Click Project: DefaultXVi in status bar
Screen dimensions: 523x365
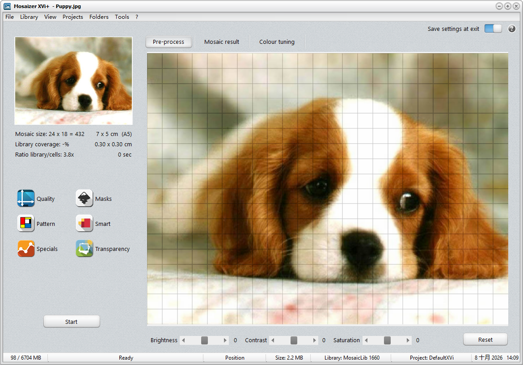point(432,358)
